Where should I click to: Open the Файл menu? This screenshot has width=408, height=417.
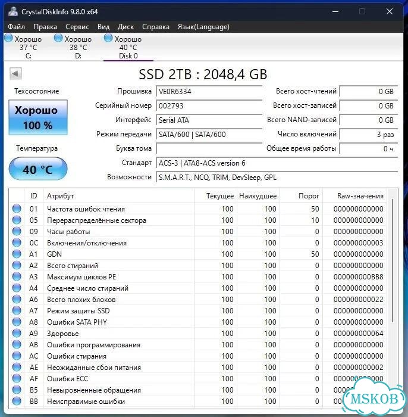pos(16,27)
